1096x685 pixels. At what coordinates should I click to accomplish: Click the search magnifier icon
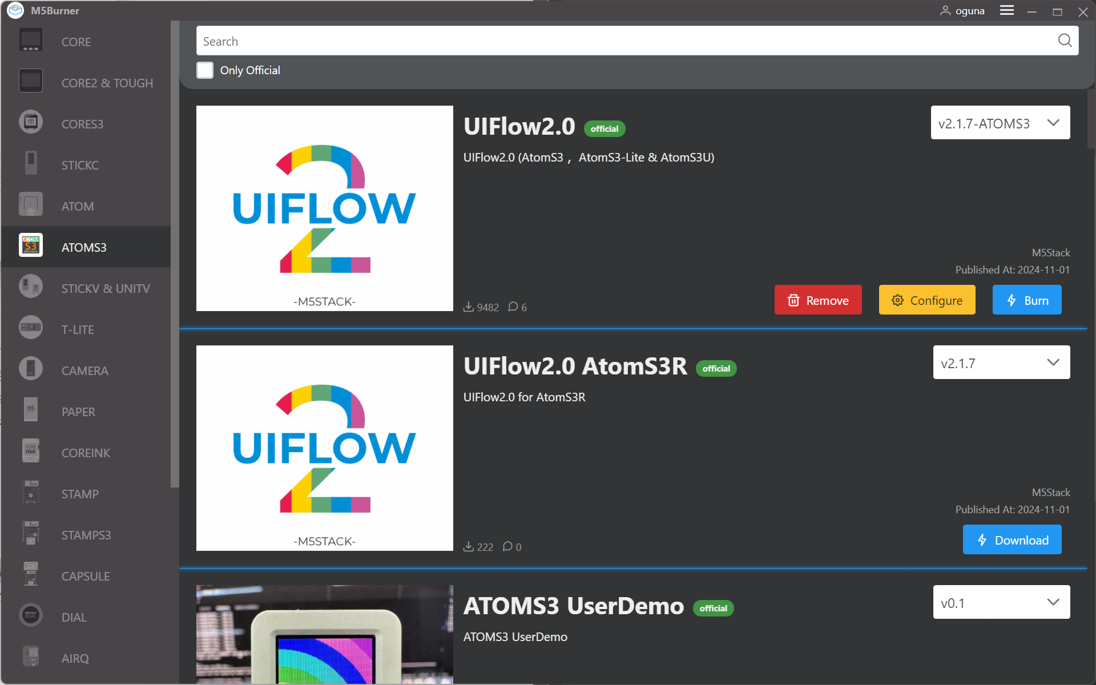click(1065, 41)
